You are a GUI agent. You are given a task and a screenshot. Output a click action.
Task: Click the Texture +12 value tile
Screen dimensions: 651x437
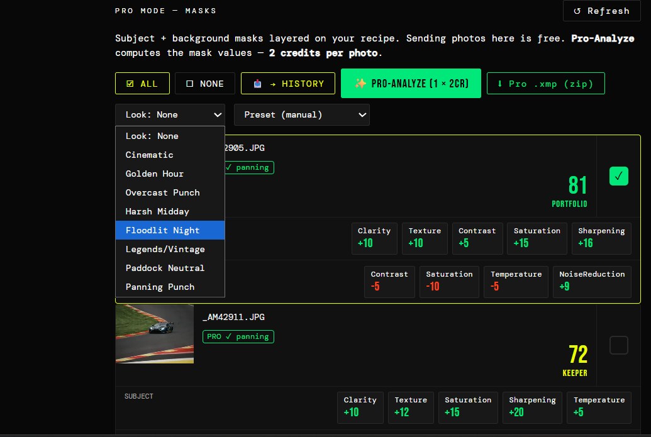coord(411,408)
